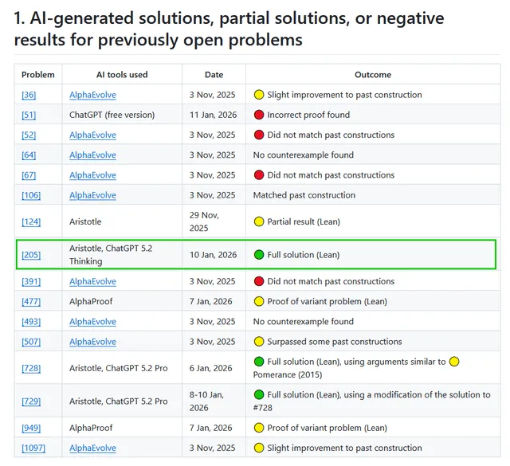Click yellow circle in row [1097] outcome
Viewport: 510px width, 466px height.
click(x=259, y=448)
